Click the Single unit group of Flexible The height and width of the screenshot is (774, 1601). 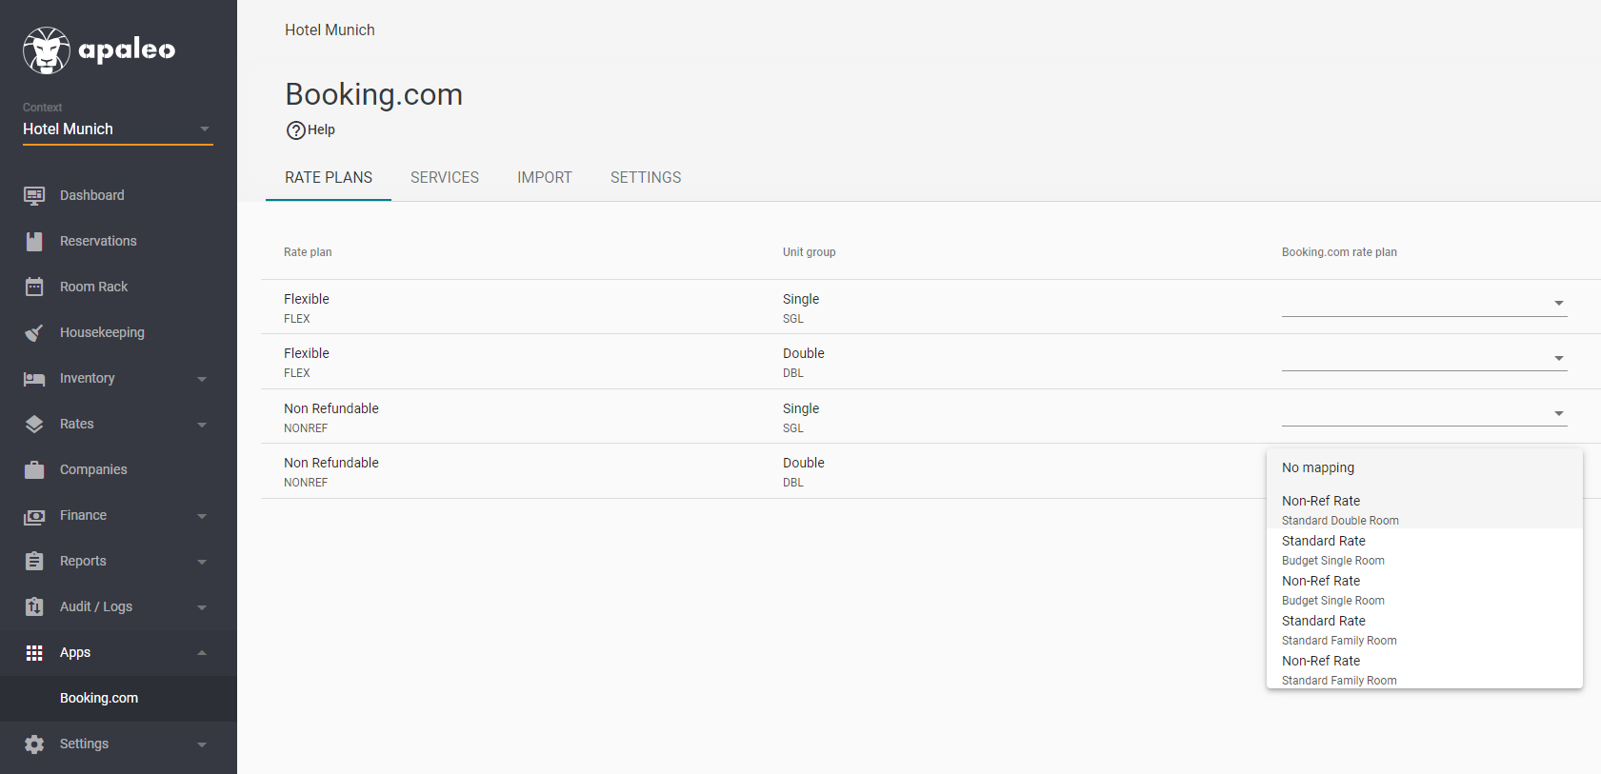[x=801, y=299]
